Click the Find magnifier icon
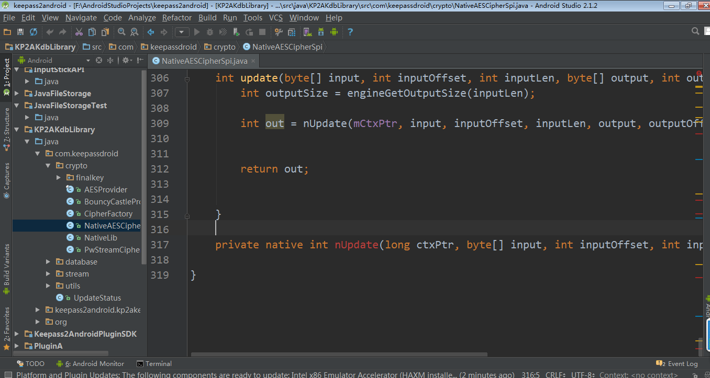710x378 pixels. point(121,32)
